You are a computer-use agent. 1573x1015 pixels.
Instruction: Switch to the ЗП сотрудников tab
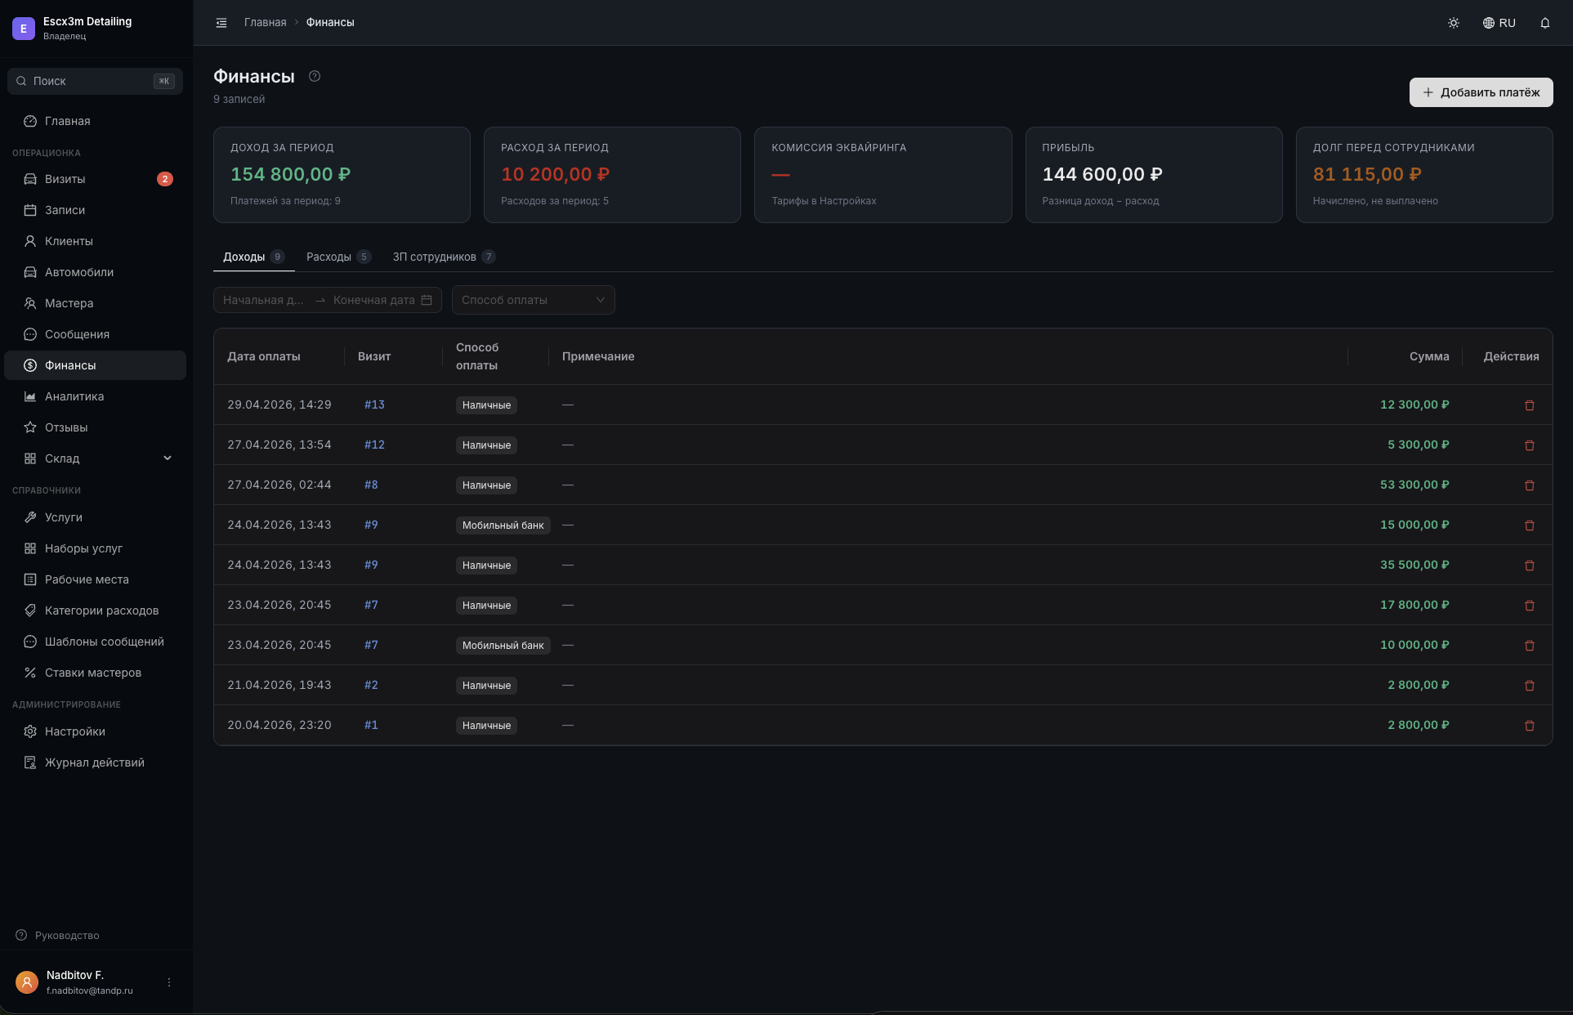coord(444,257)
